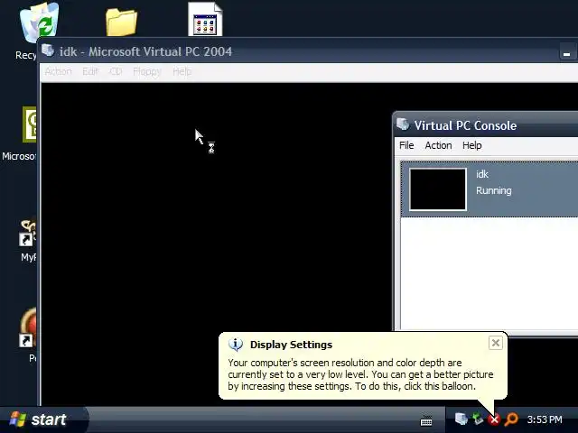Click the idk window title bar icon
Viewport: 578px width, 433px height.
[48, 51]
